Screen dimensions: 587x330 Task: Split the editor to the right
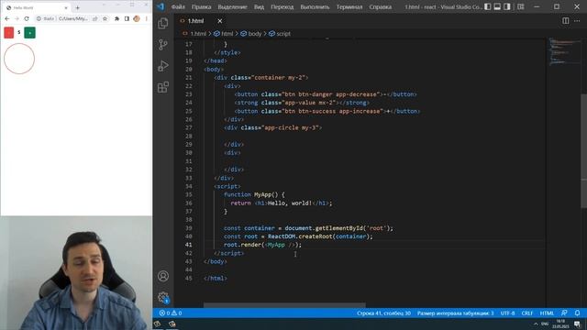coord(565,21)
